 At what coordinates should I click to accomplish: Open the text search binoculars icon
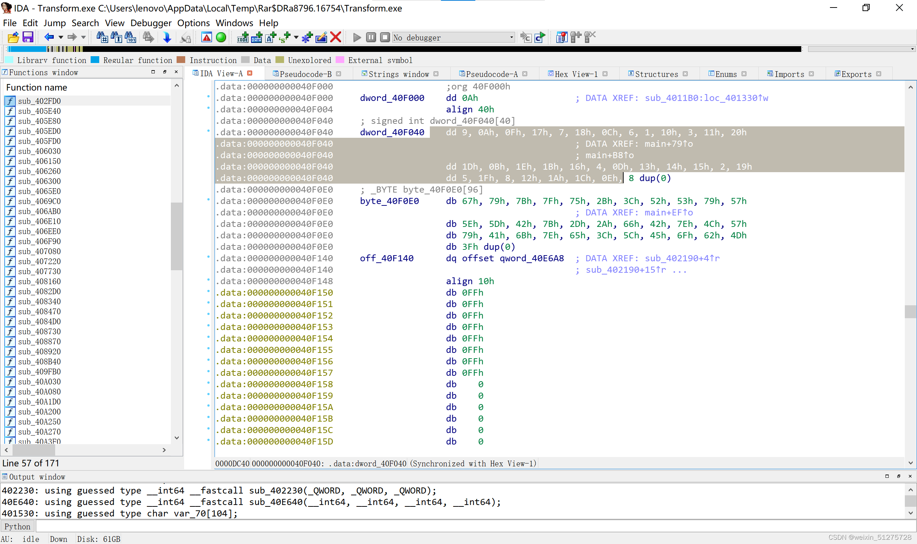pos(116,37)
